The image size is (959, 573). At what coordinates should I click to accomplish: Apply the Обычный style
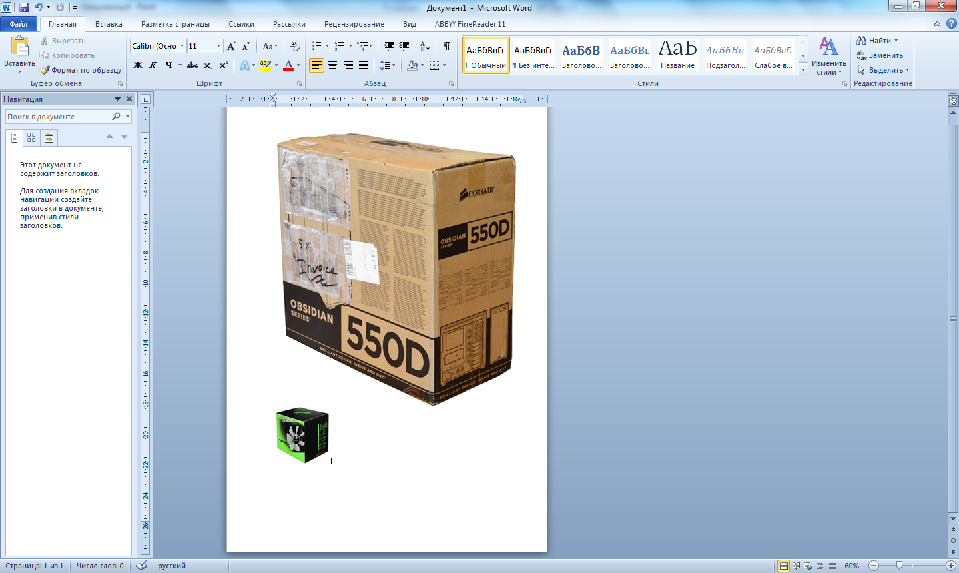pyautogui.click(x=486, y=55)
